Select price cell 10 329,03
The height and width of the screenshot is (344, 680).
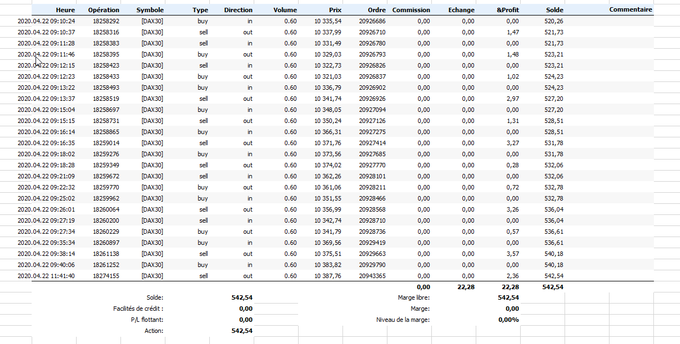[328, 54]
